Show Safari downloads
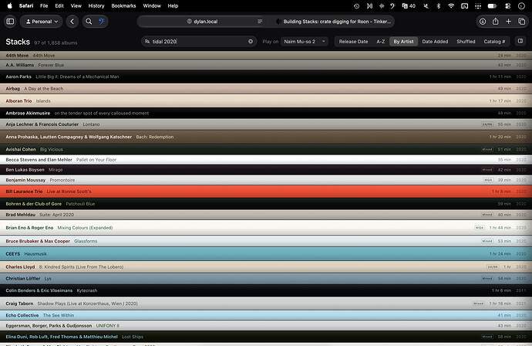The image size is (532, 346). [x=483, y=22]
